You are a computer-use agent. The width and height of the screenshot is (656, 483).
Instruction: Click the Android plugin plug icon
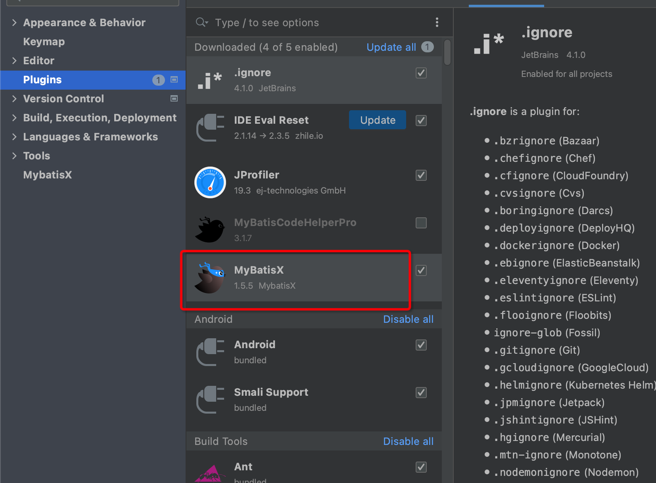pos(210,352)
